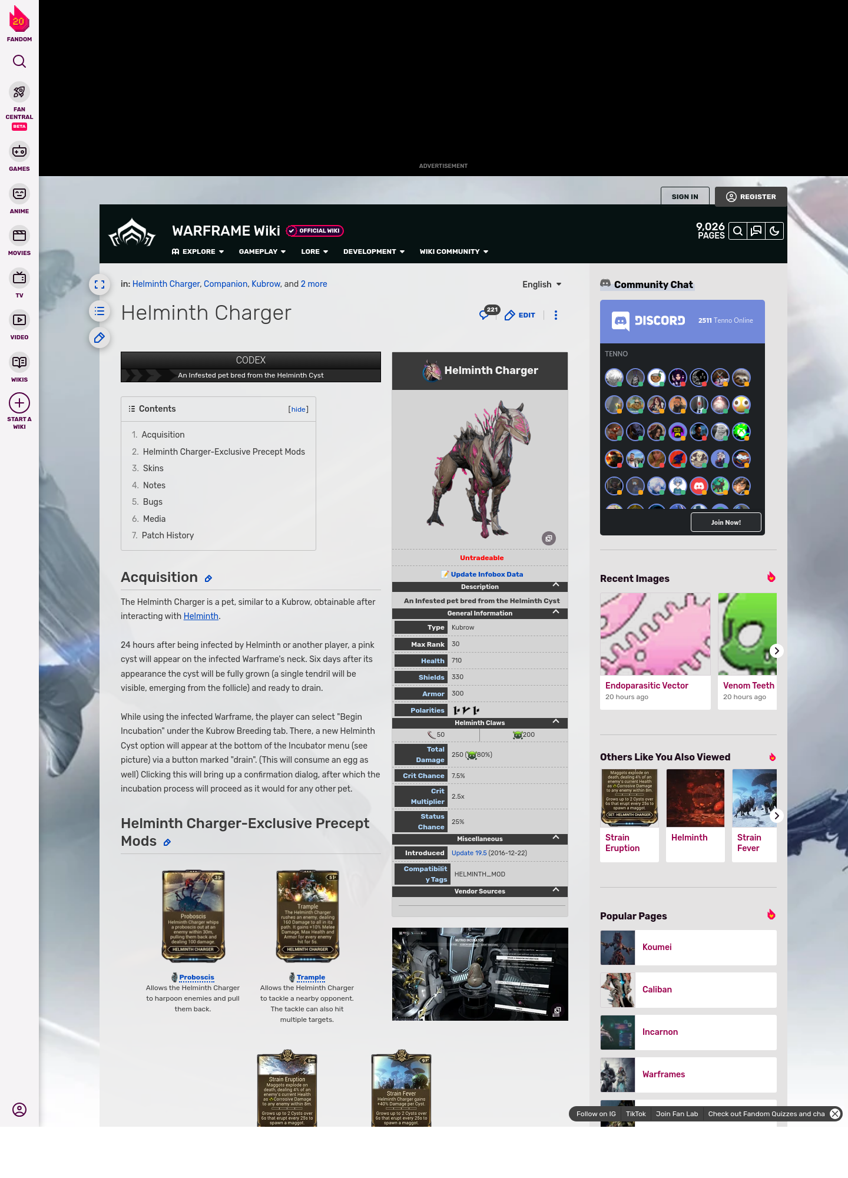This screenshot has height=1178, width=848.
Task: Click the Start a Wiki plus icon
Action: tap(19, 403)
